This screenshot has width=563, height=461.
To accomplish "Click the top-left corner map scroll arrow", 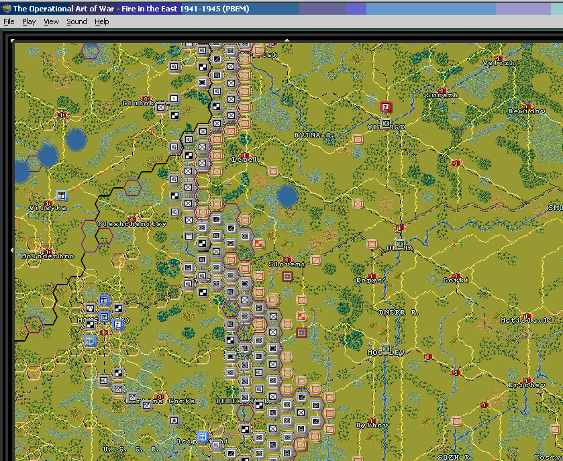I will pos(13,40).
